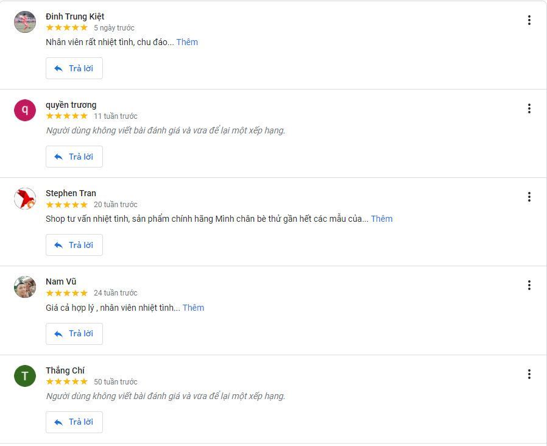Image resolution: width=547 pixels, height=446 pixels.
Task: Click quyền trương's pink 'q' avatar
Action: tap(25, 110)
